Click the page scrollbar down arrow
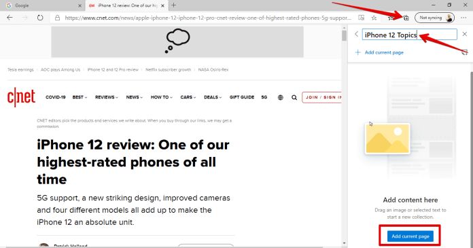 click(x=344, y=243)
